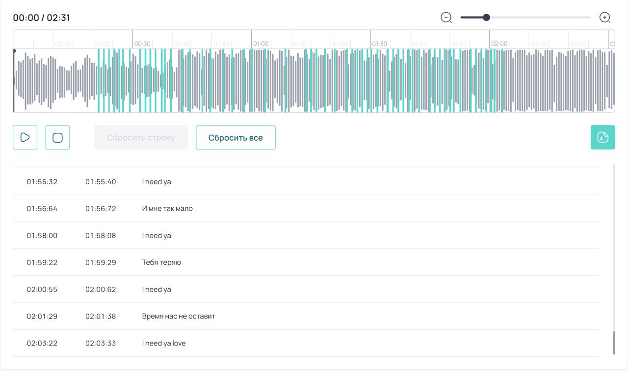This screenshot has height=371, width=628.
Task: Select start time 01:56:64
Action: tap(42, 209)
